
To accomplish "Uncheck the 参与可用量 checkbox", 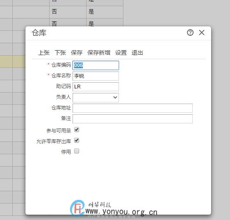I will pyautogui.click(x=77, y=130).
